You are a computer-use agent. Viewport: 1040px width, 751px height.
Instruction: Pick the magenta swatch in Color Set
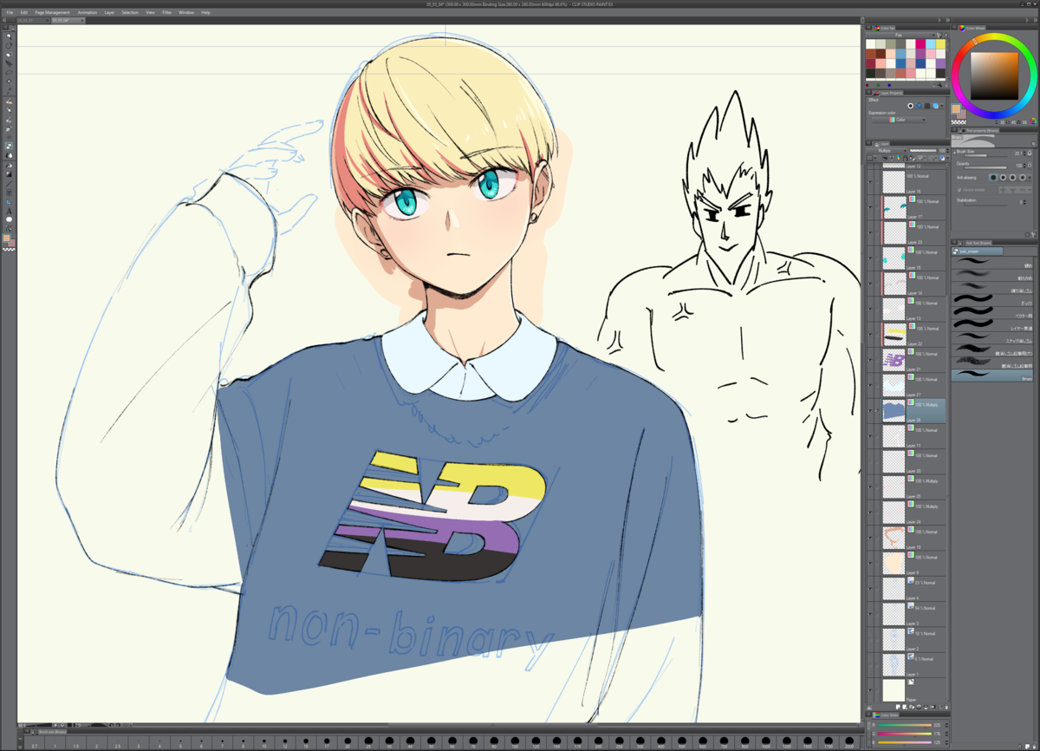pos(920,43)
